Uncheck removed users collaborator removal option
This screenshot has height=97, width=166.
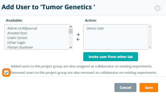(x=6, y=72)
